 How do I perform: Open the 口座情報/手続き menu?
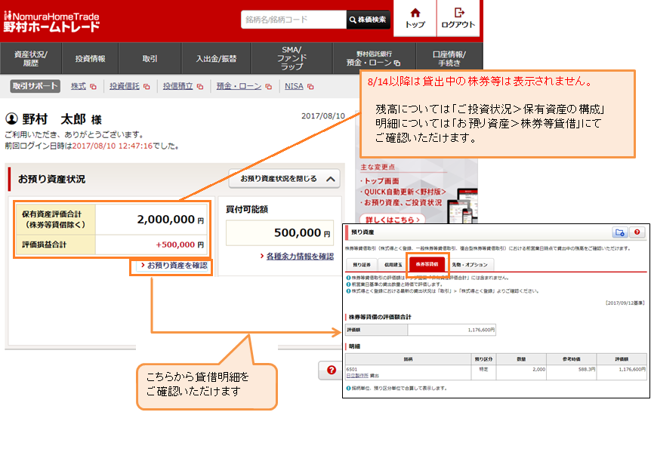click(449, 59)
